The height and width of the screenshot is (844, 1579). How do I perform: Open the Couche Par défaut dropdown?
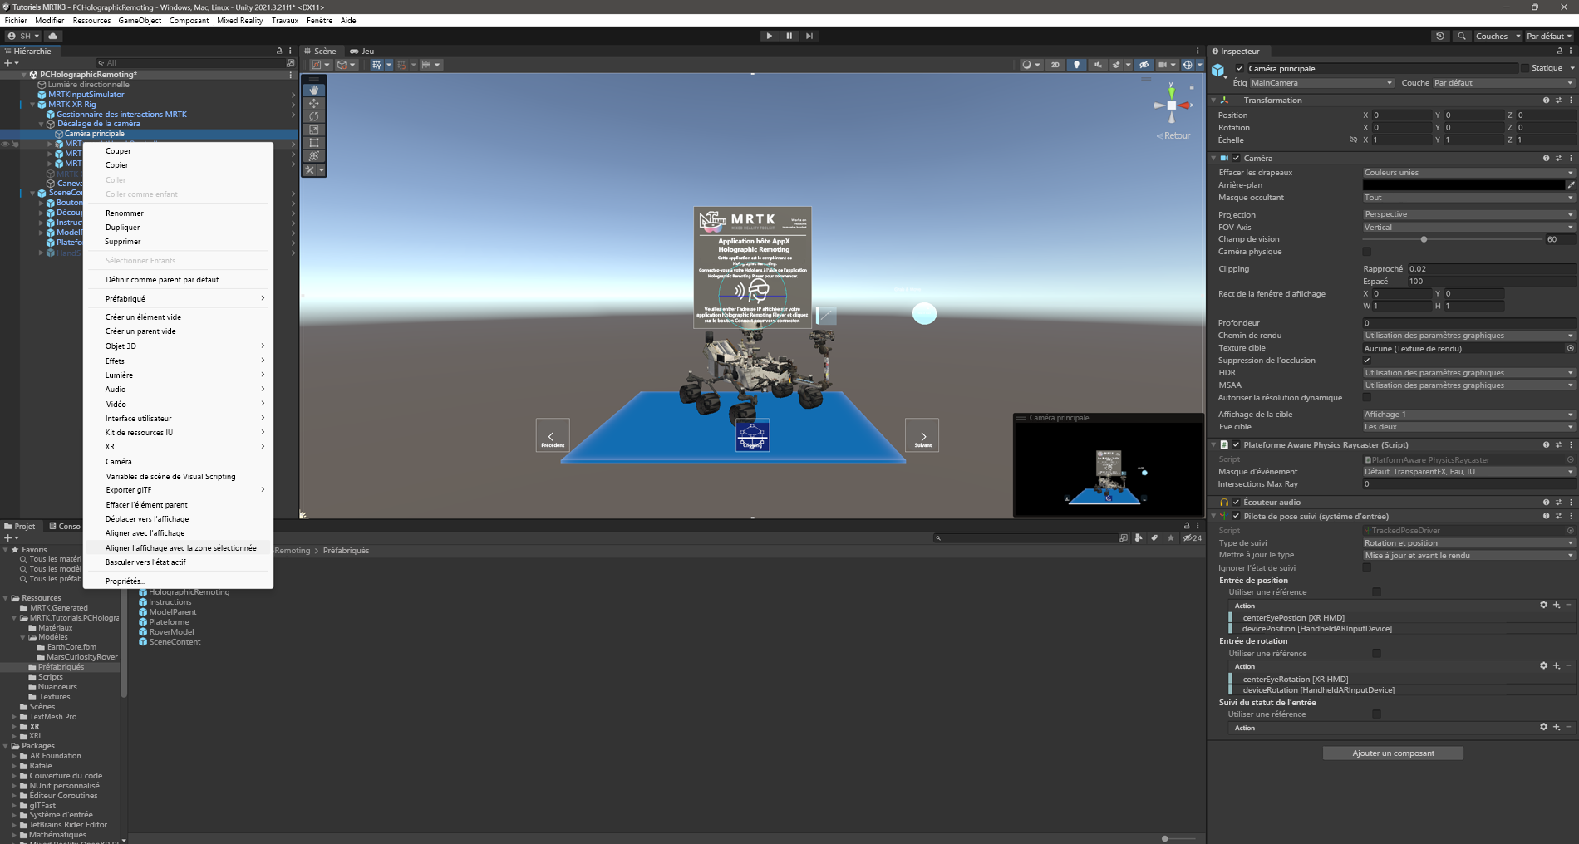pos(1503,83)
